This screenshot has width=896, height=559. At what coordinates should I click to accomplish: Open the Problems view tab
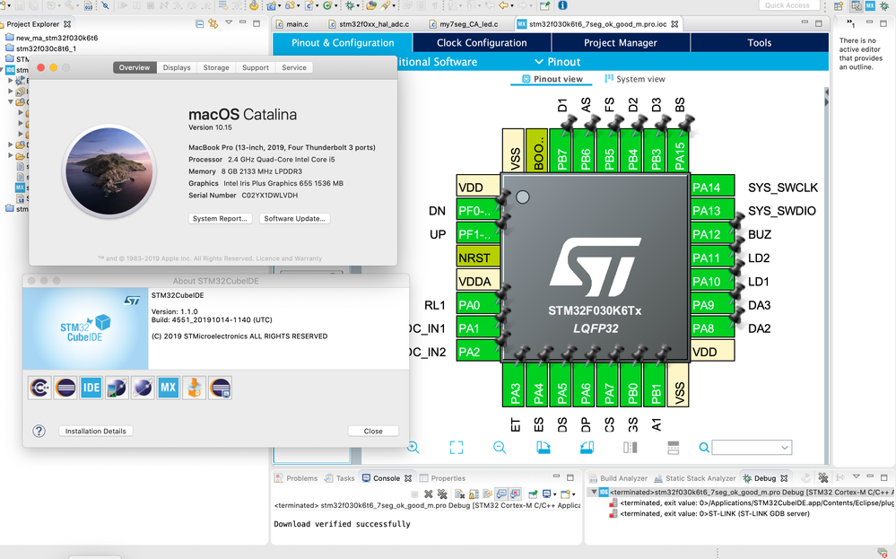click(296, 478)
